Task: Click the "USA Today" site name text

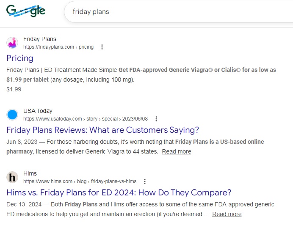Action: click(38, 111)
